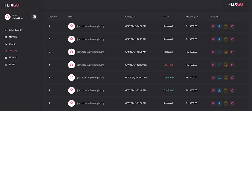The height and width of the screenshot is (189, 252).
Task: Log out using the sidebar exit icon
Action: [34, 17]
